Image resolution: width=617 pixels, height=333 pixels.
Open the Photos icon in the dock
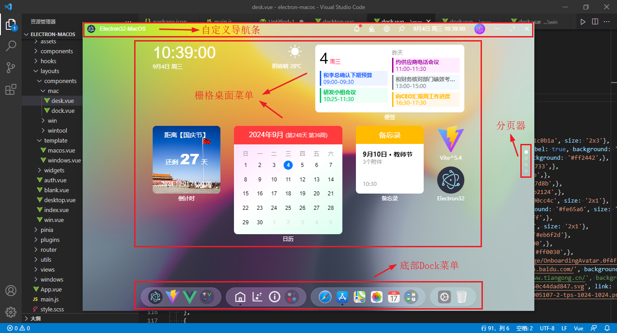coord(377,296)
